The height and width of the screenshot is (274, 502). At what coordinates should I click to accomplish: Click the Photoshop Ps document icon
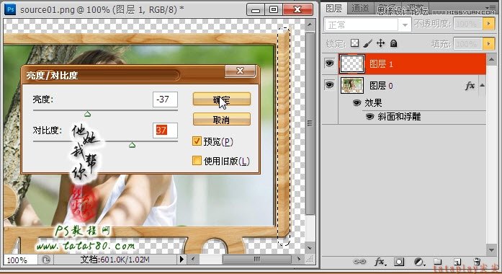(x=10, y=9)
